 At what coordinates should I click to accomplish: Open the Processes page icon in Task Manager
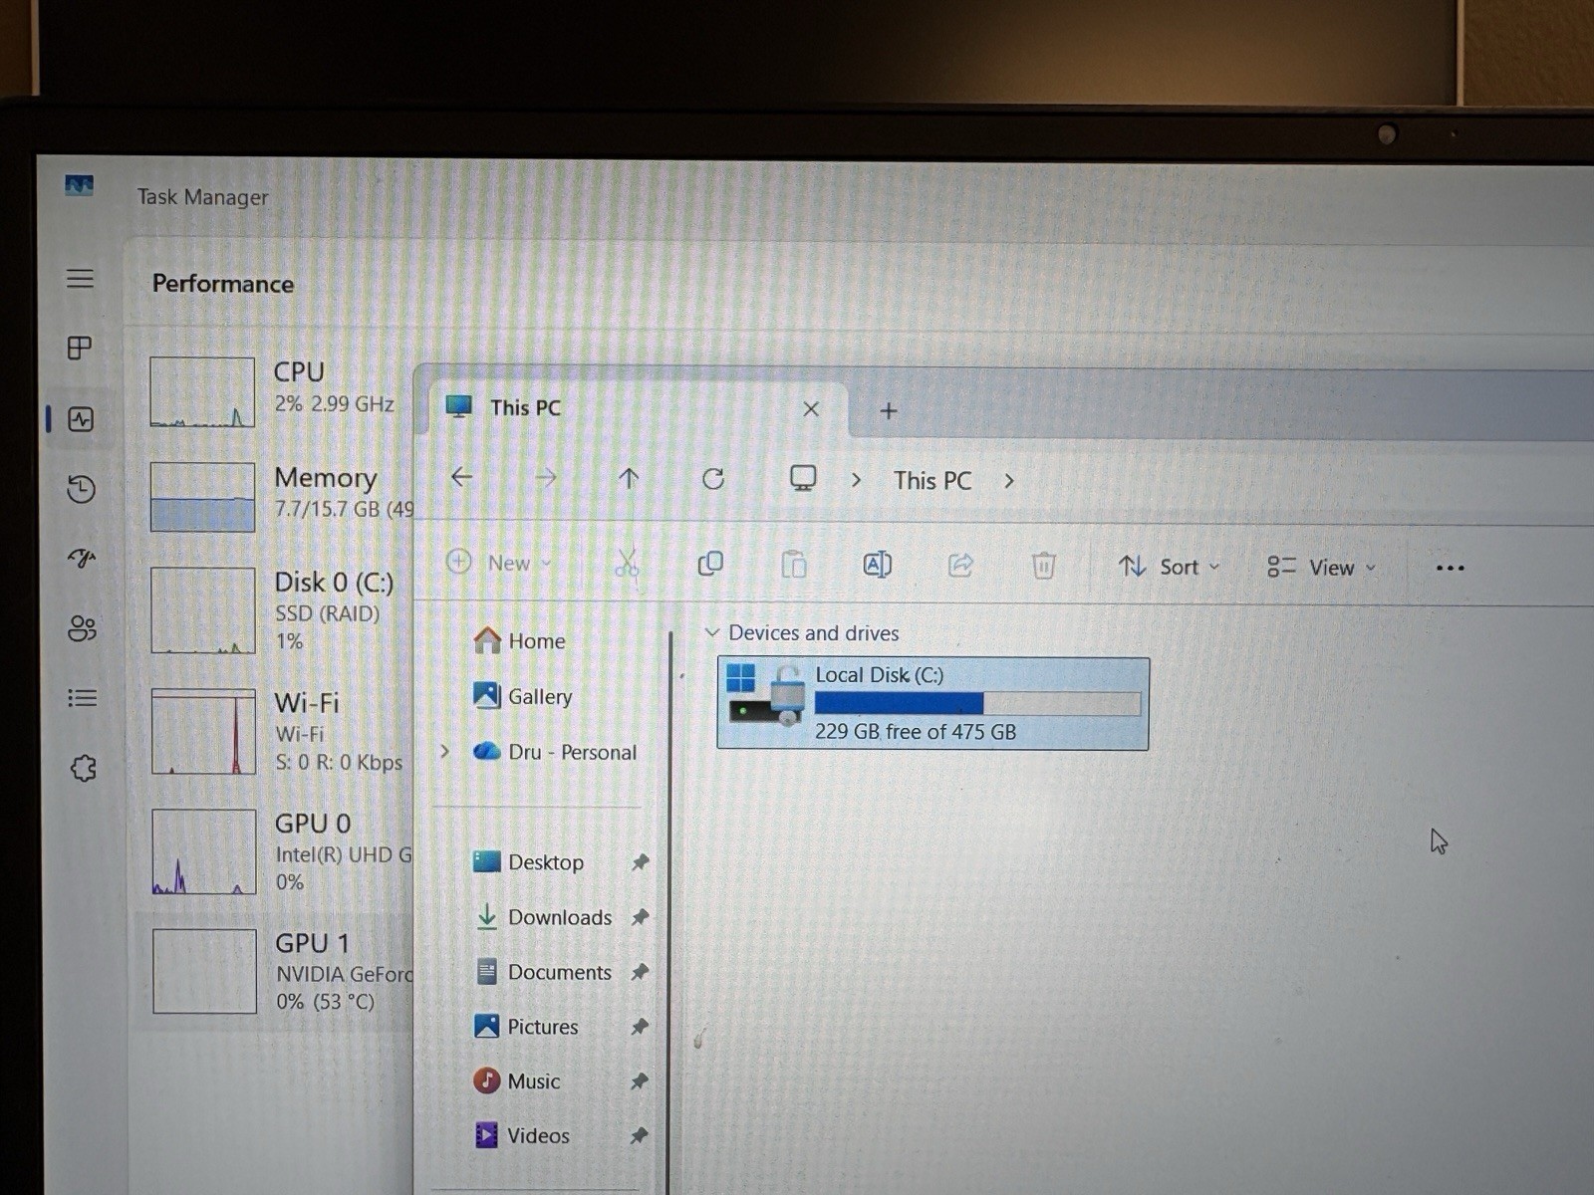tap(80, 348)
